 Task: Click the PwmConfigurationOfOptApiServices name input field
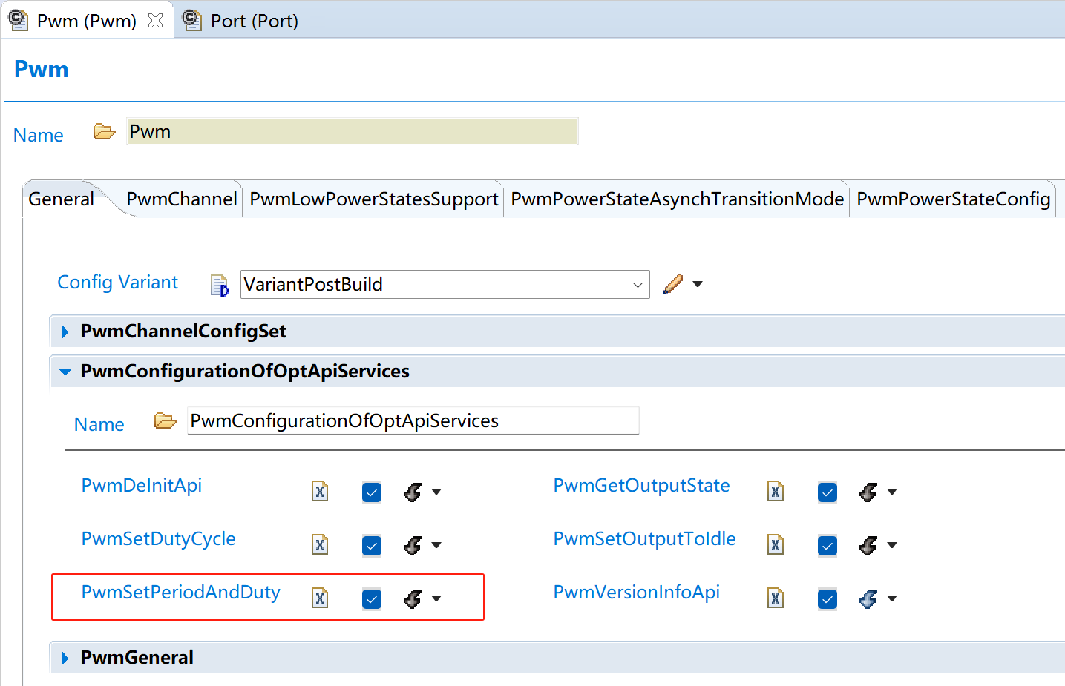click(x=413, y=420)
